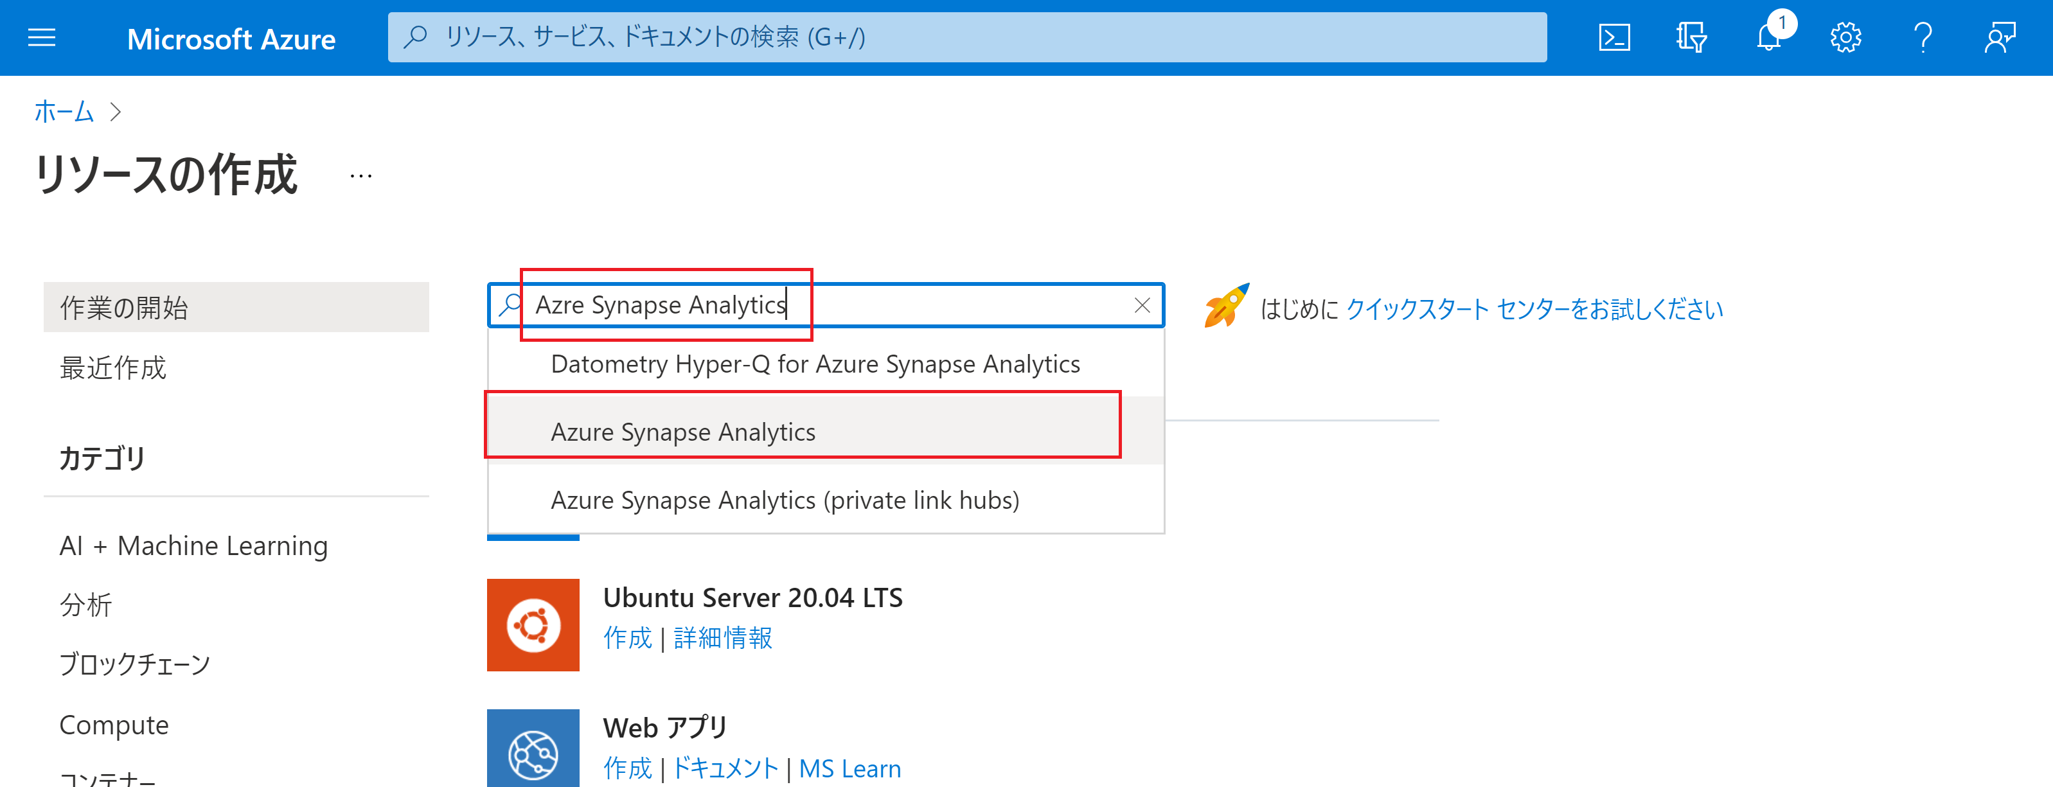Screen dimensions: 2053x787
Task: Open Cloud Shell from top bar
Action: tap(1614, 37)
